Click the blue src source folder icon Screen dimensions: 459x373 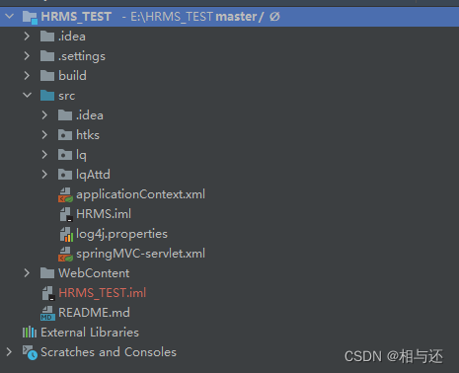47,96
